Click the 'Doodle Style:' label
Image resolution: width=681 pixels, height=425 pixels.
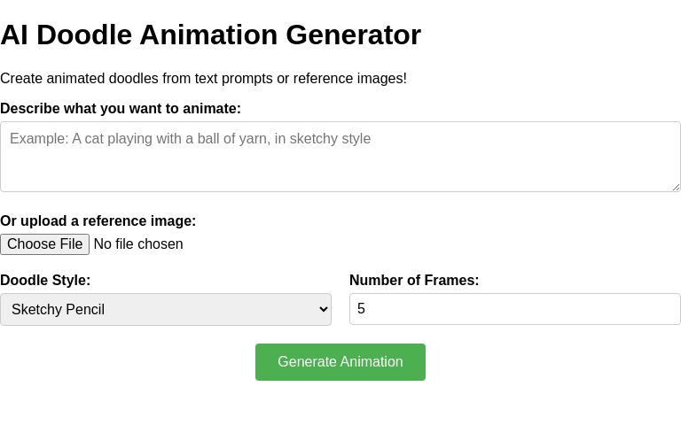point(45,281)
